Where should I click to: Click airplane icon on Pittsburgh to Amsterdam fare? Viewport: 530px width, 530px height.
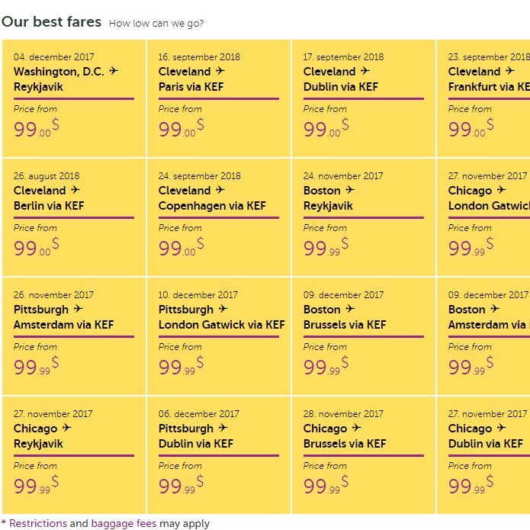(79, 309)
